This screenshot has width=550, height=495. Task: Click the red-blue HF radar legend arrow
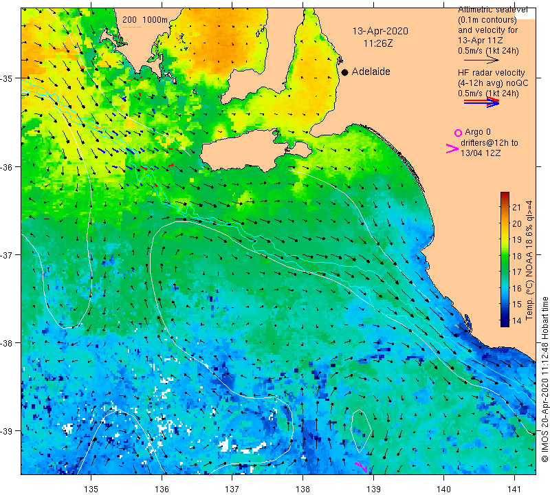pyautogui.click(x=481, y=102)
